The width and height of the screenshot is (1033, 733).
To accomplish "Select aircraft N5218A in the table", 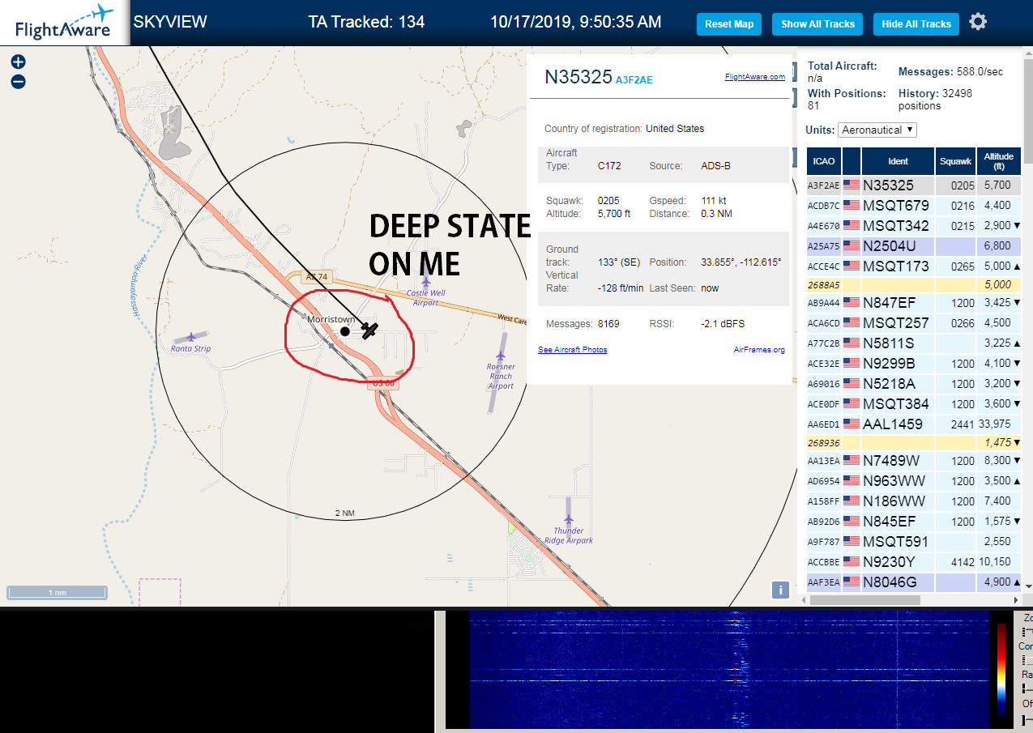I will tap(914, 384).
